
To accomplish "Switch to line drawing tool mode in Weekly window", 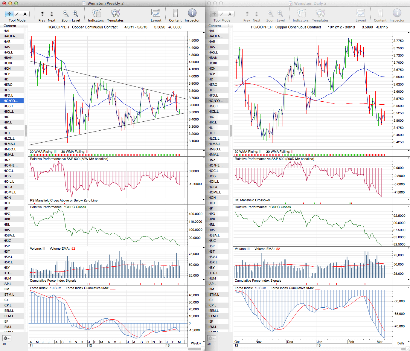I will 17,14.
